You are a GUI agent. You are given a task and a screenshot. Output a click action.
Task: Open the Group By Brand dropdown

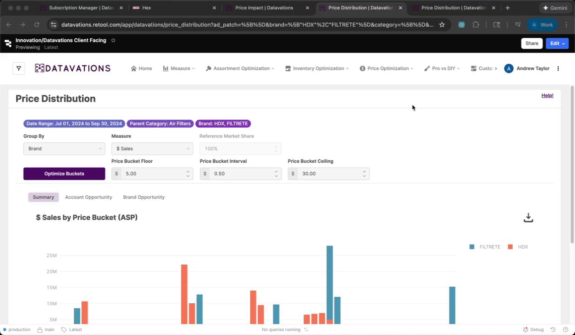pyautogui.click(x=64, y=148)
